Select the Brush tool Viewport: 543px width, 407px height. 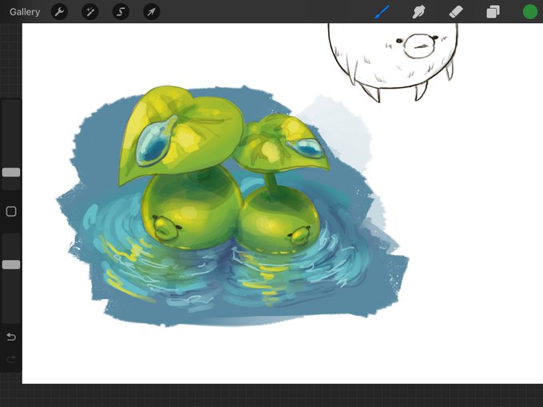pos(382,12)
